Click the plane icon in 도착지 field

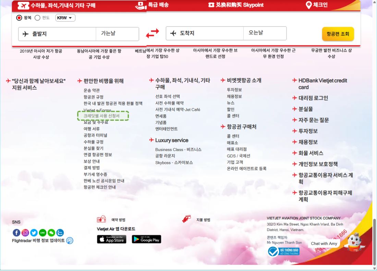173,33
